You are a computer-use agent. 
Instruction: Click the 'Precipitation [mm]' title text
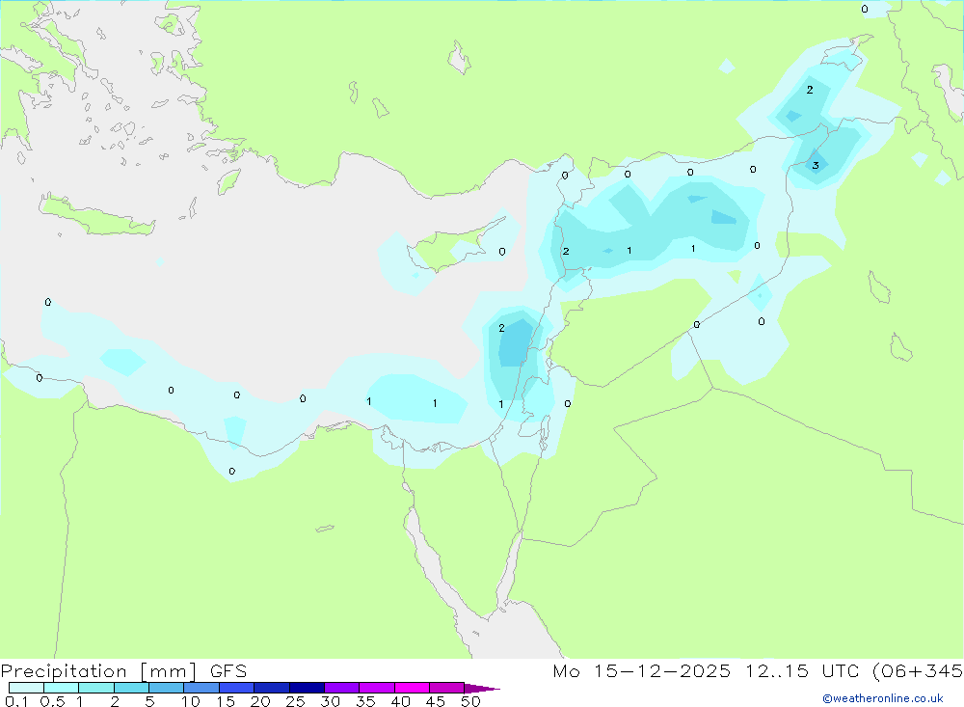click(x=98, y=670)
